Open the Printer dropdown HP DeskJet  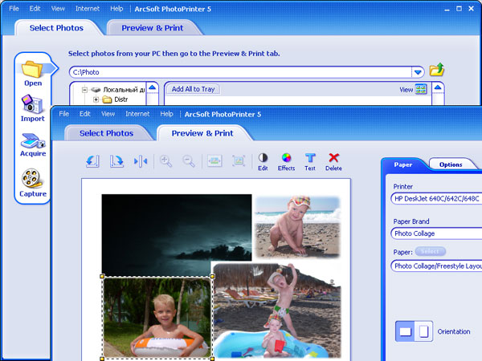tap(436, 199)
